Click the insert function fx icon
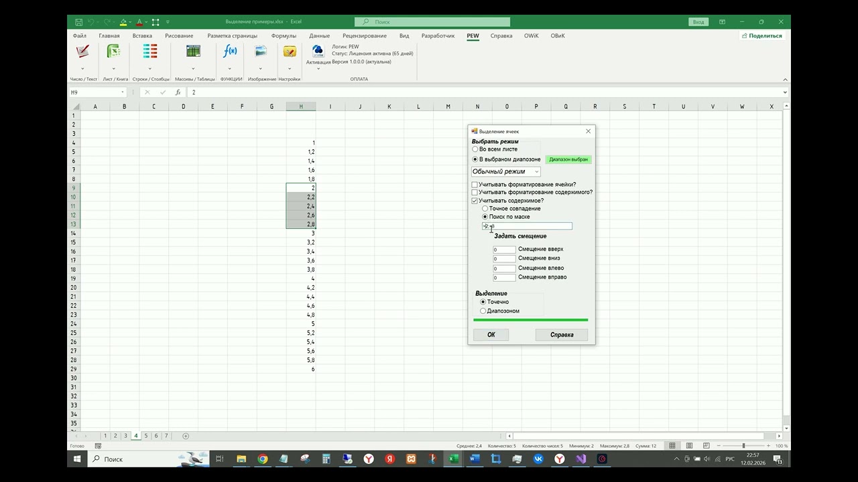858x482 pixels. click(x=178, y=92)
